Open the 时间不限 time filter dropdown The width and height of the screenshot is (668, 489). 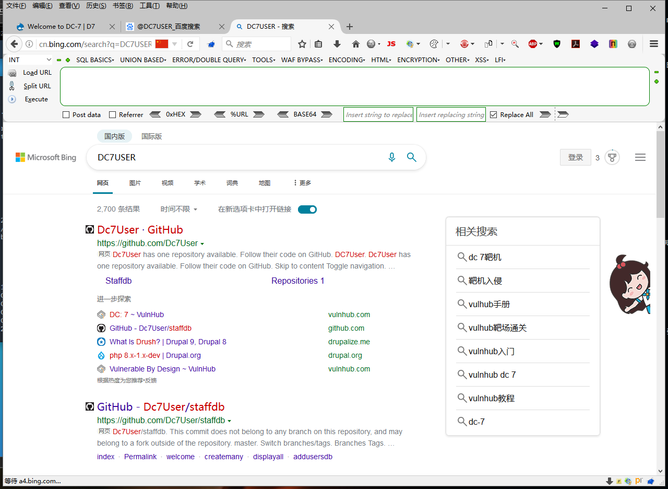(x=179, y=209)
